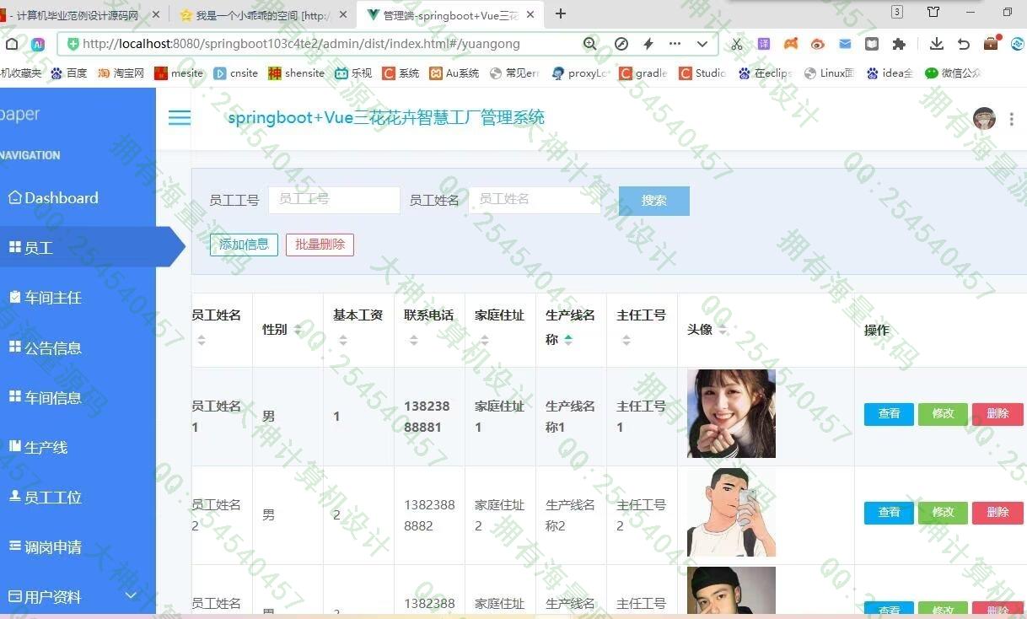Open Dashboard in the sidebar
The image size is (1027, 619).
(53, 198)
